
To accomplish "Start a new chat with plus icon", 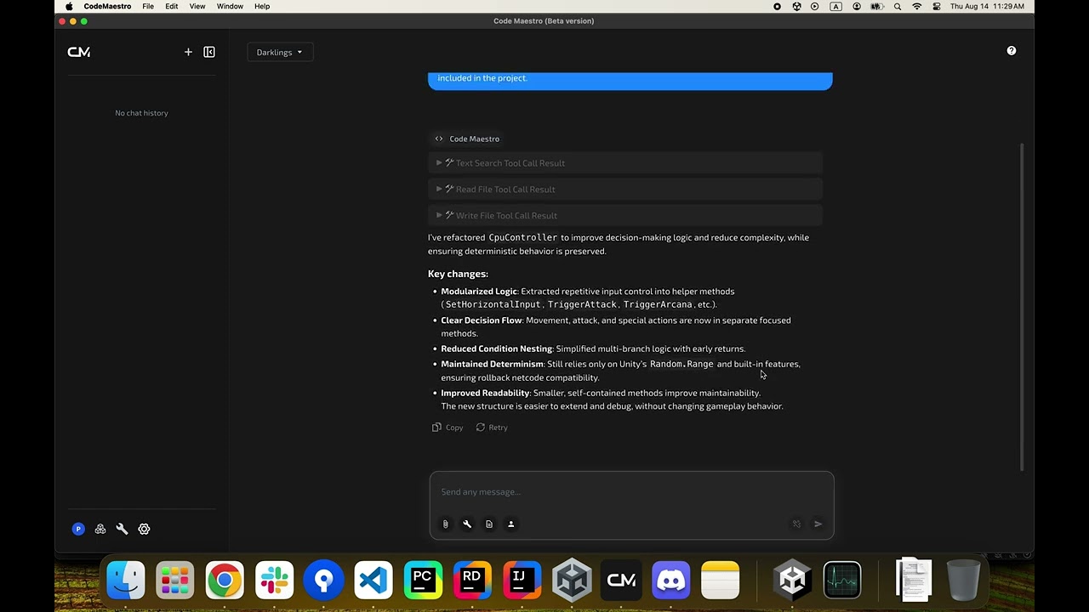I will (x=188, y=52).
